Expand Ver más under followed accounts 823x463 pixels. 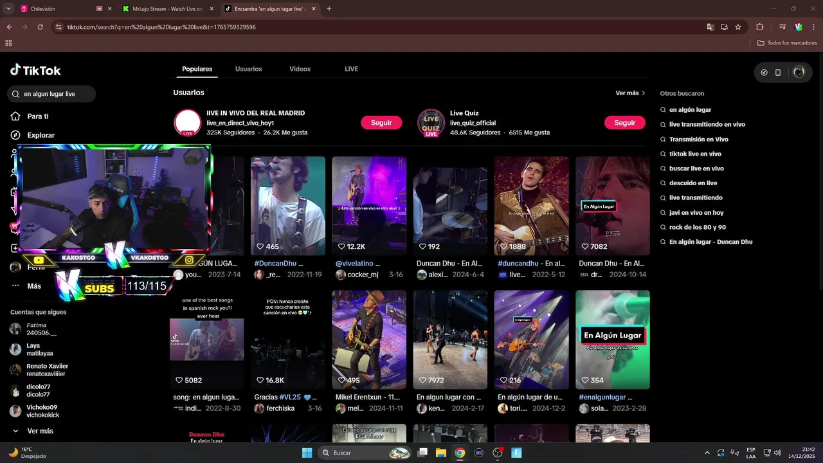pyautogui.click(x=33, y=431)
